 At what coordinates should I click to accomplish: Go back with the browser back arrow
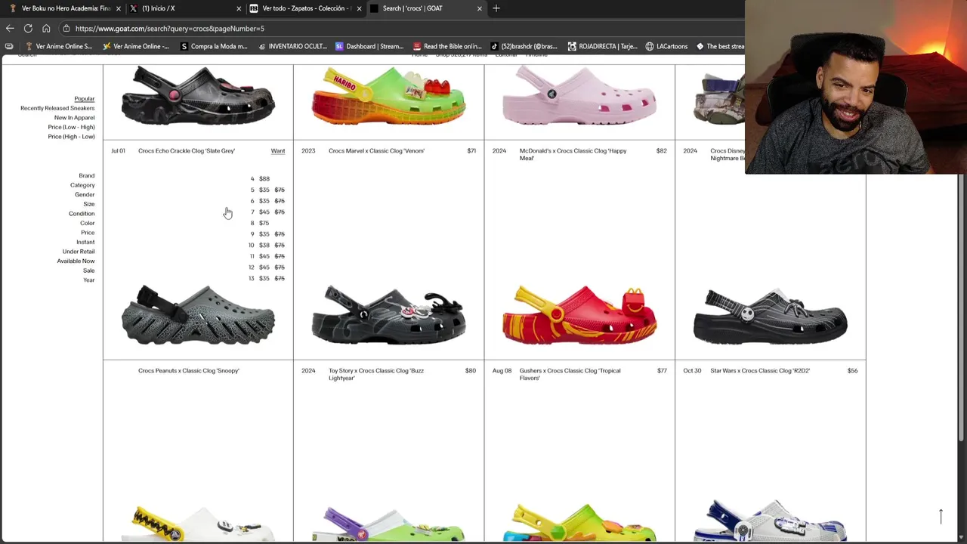click(x=10, y=28)
